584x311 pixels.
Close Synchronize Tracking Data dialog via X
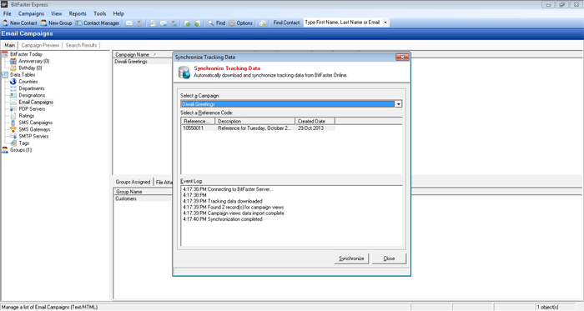[x=402, y=57]
